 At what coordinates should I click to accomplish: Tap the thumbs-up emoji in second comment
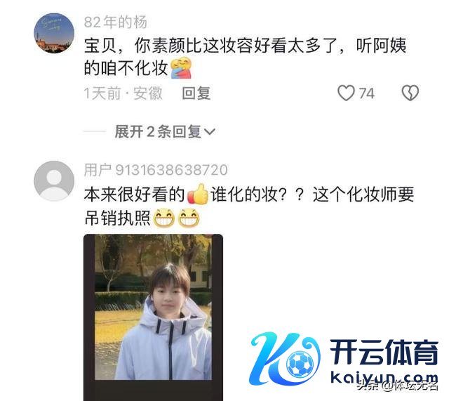[x=198, y=194]
